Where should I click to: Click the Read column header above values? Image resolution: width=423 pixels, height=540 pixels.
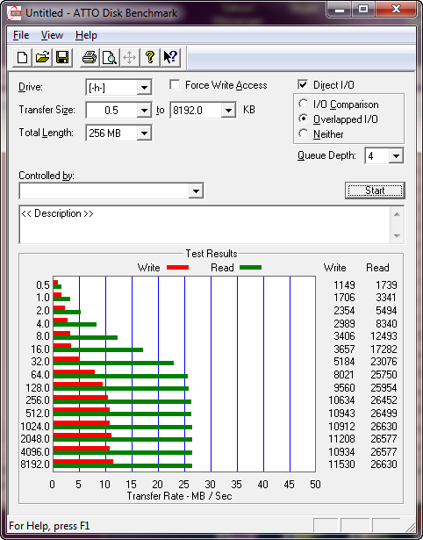[377, 268]
